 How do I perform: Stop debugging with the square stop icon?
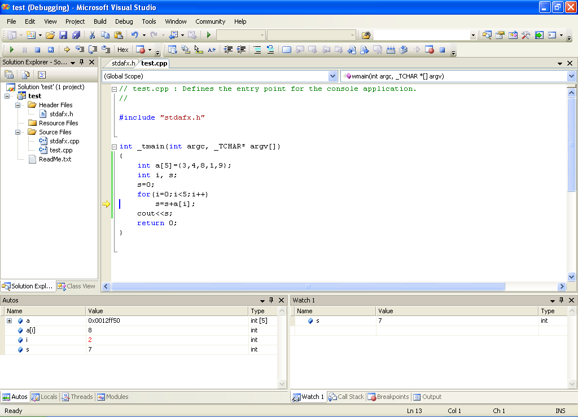coord(37,50)
